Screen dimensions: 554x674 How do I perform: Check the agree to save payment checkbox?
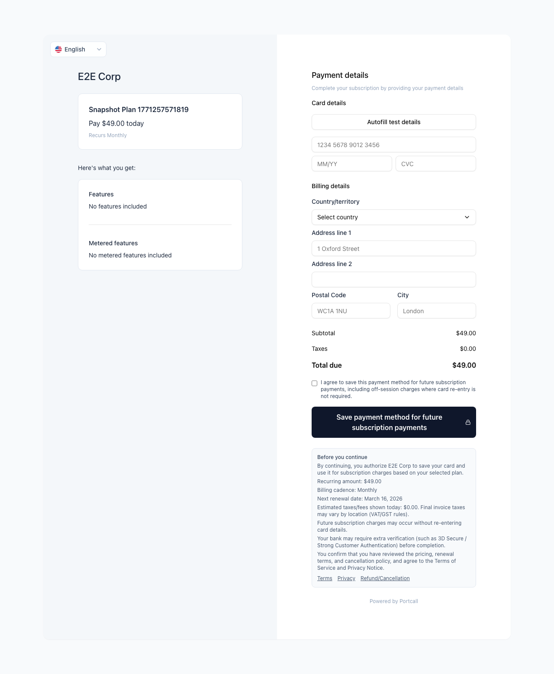coord(315,383)
